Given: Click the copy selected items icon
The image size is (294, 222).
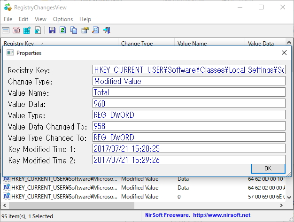Looking at the screenshot, I should (74, 30).
